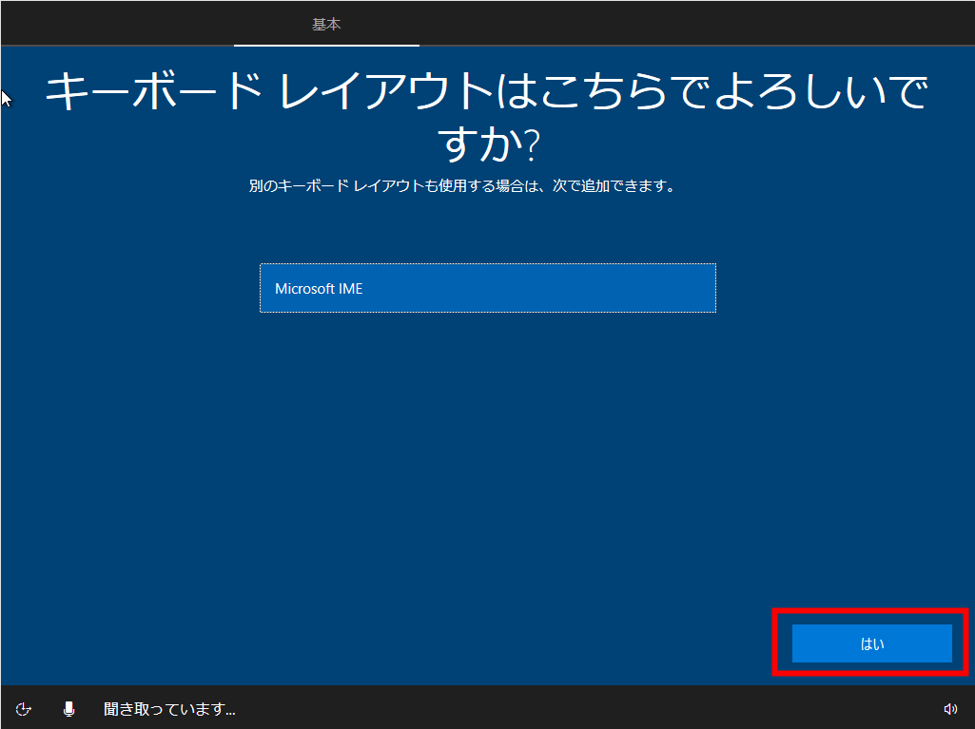Viewport: 975px width, 729px height.
Task: Open the ease of access icon
Action: coord(24,709)
